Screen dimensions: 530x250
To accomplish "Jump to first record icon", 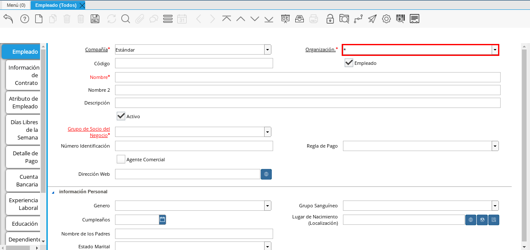I will [x=227, y=19].
